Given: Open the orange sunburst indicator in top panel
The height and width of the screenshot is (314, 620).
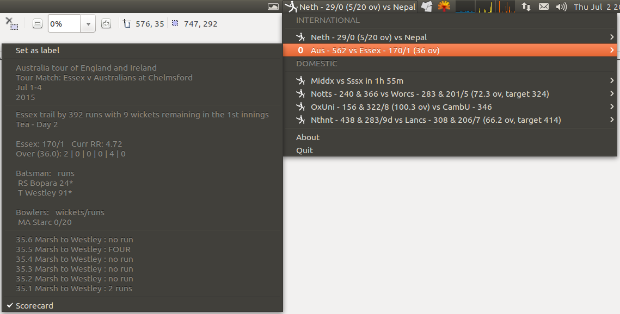Looking at the screenshot, I should coord(444,7).
